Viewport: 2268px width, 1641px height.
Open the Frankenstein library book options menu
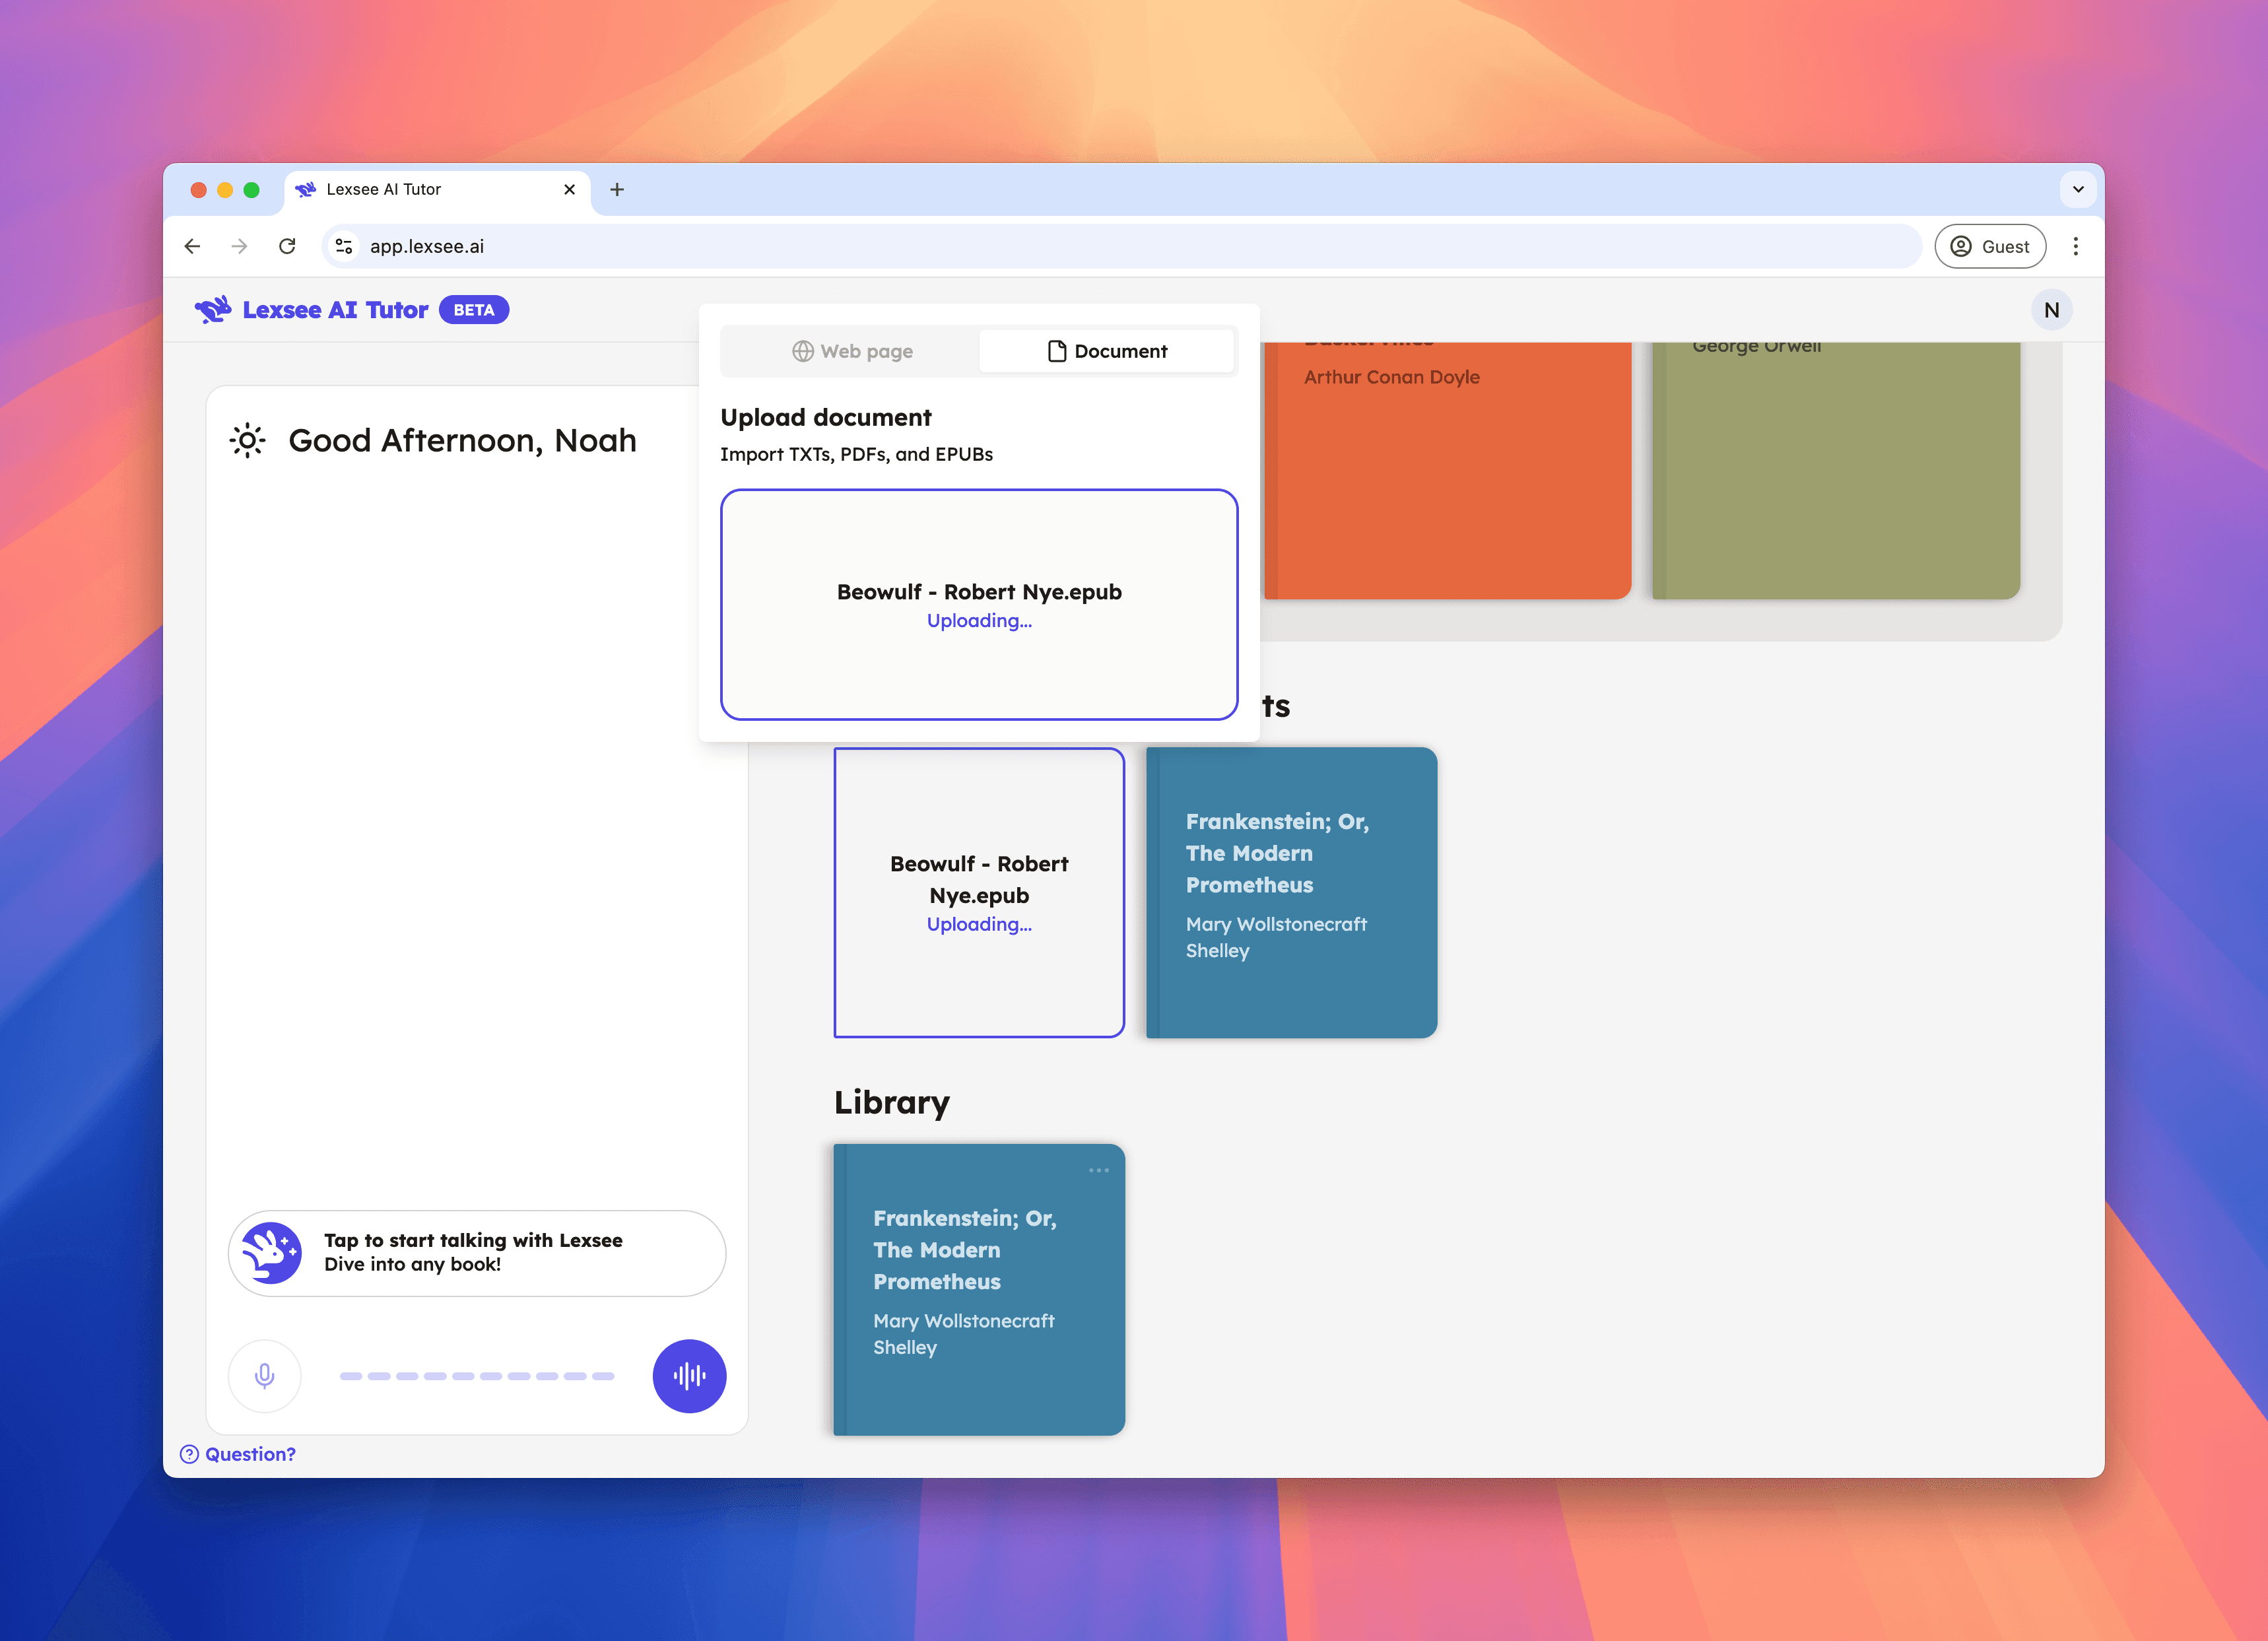(x=1098, y=1170)
